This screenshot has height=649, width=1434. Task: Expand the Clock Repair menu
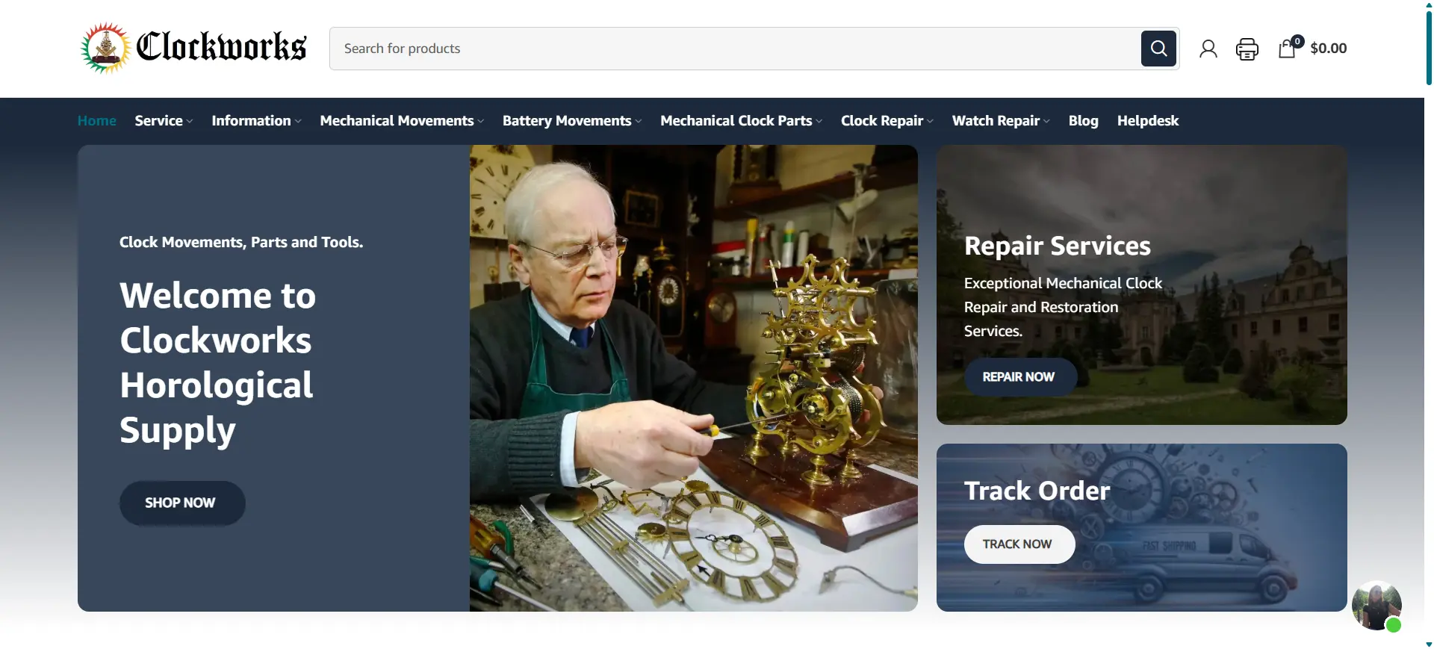pyautogui.click(x=887, y=121)
